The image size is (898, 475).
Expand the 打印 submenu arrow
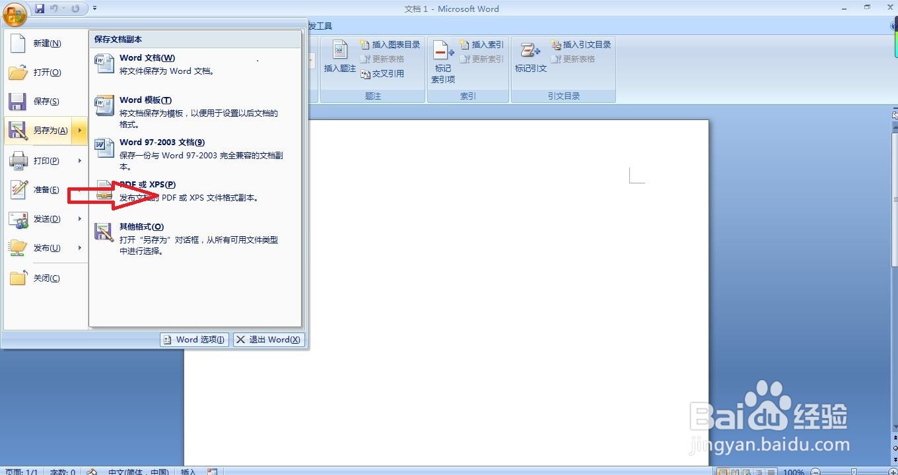pyautogui.click(x=79, y=161)
